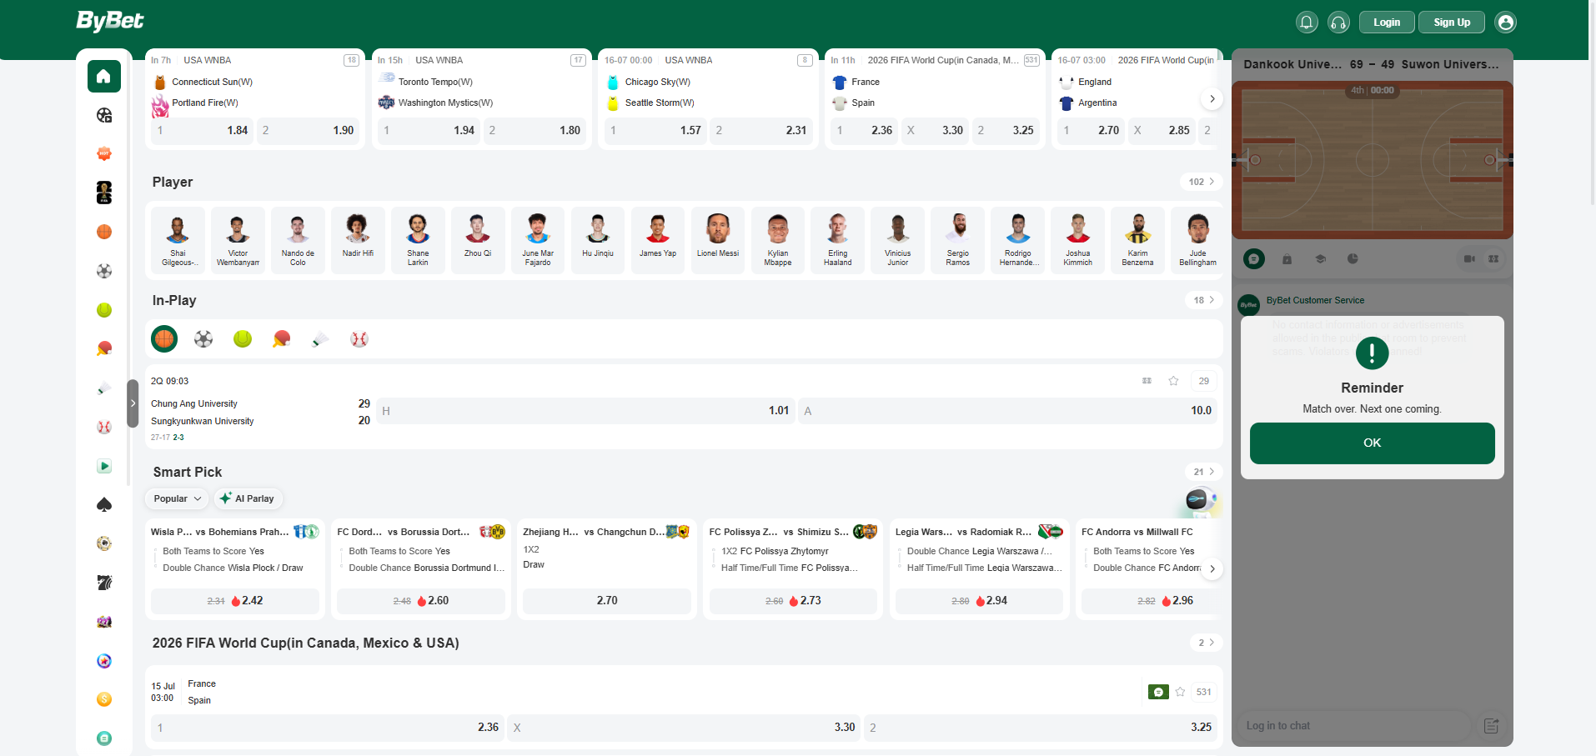Open the tennis sport in the left sidebar
1596x756 pixels.
(104, 310)
